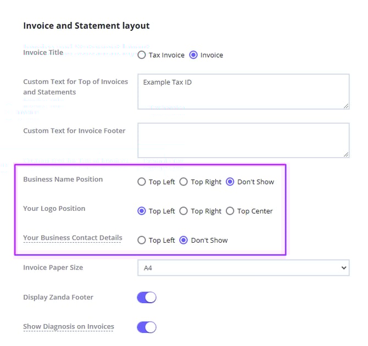
Task: Click resize handle of invoice footer textarea
Action: pyautogui.click(x=346, y=154)
